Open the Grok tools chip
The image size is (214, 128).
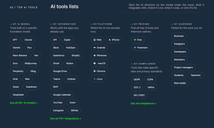15,79
